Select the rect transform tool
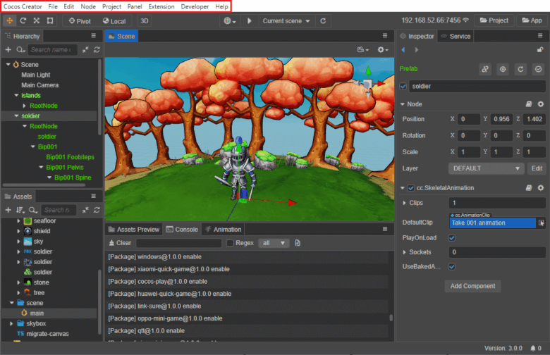Screen dimensions: 550x355 (50, 20)
